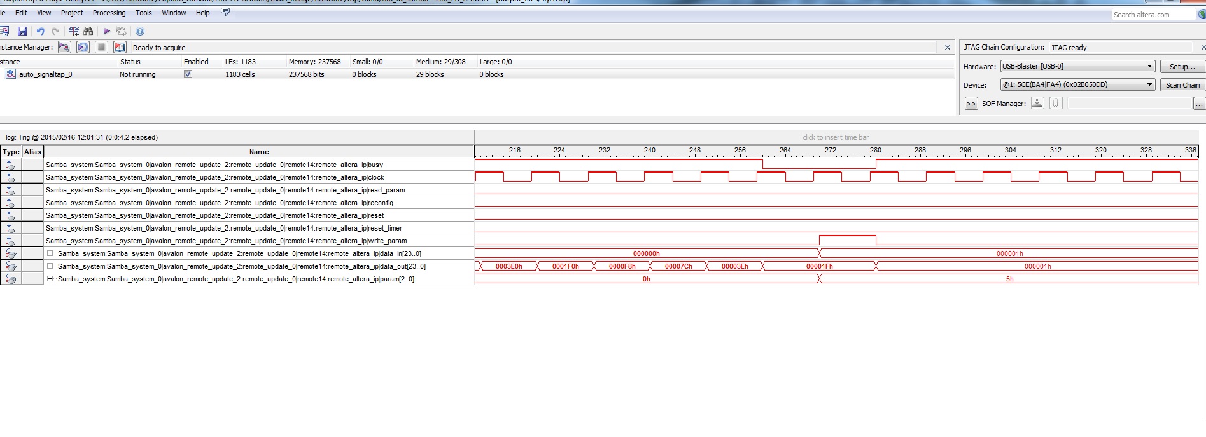The width and height of the screenshot is (1206, 437).
Task: Click the Redo toolbar icon
Action: [x=55, y=31]
